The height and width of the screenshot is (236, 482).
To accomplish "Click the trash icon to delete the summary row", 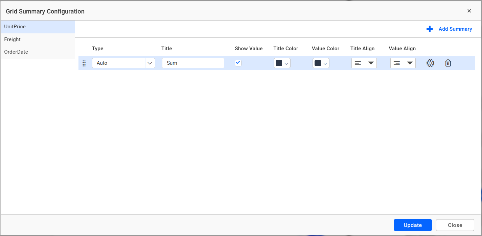I will point(448,63).
